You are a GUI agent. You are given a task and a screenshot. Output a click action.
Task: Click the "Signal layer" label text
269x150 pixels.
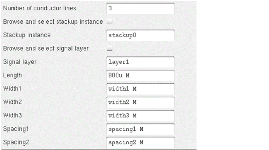point(20,62)
